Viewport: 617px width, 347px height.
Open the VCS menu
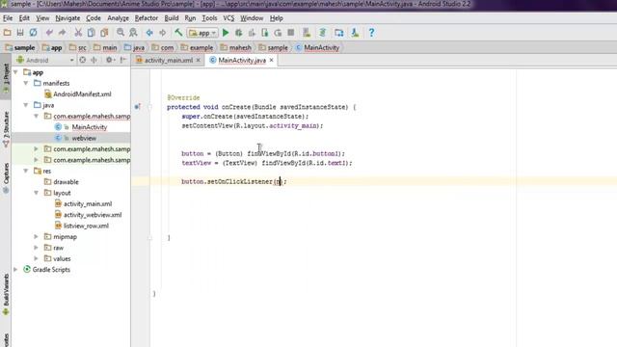pyautogui.click(x=228, y=18)
